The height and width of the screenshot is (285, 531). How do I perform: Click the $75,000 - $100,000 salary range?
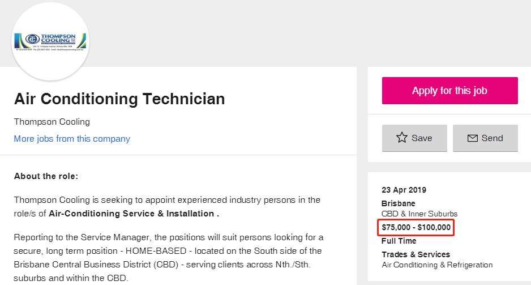coord(416,228)
